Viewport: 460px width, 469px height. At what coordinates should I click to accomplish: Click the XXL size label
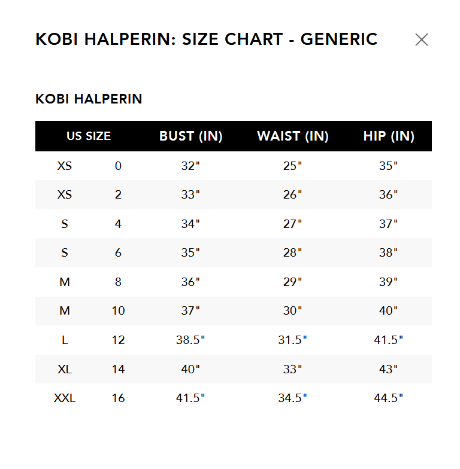tap(65, 398)
